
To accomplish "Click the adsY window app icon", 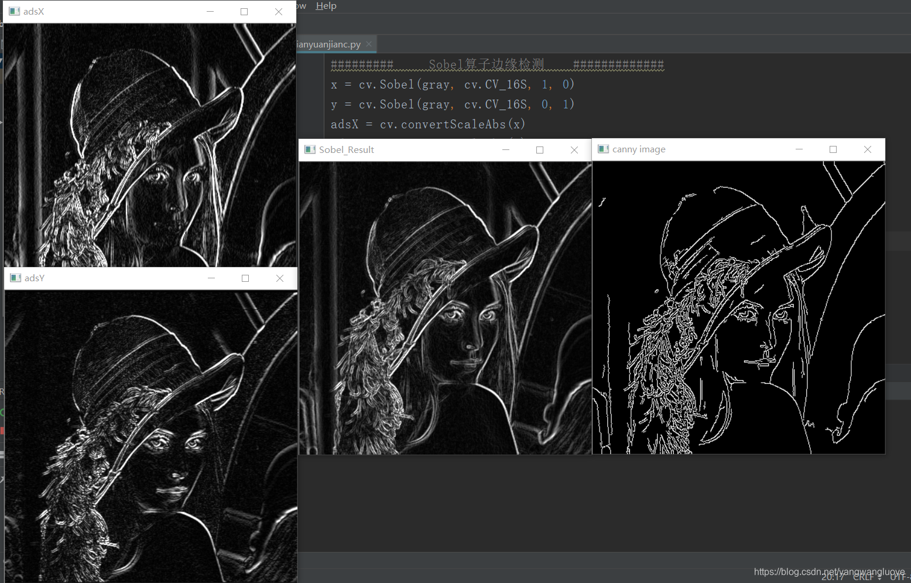I will point(15,278).
